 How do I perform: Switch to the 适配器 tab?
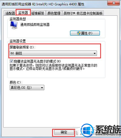[10, 13]
